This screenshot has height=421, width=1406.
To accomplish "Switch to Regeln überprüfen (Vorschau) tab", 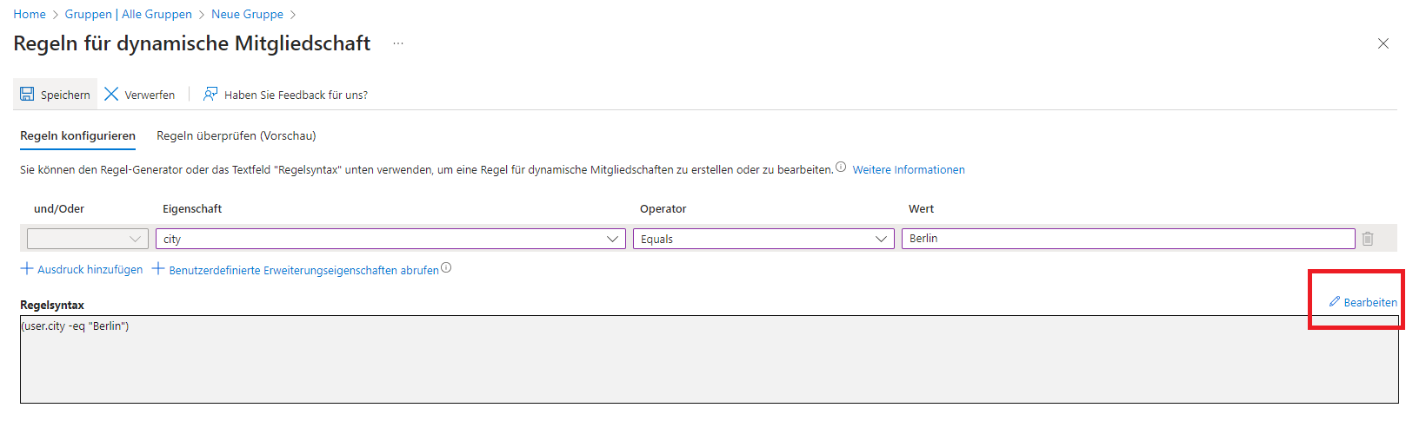I will (237, 135).
